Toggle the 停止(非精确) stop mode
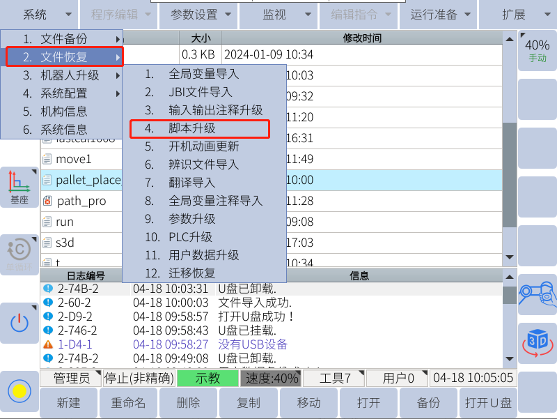 138,379
